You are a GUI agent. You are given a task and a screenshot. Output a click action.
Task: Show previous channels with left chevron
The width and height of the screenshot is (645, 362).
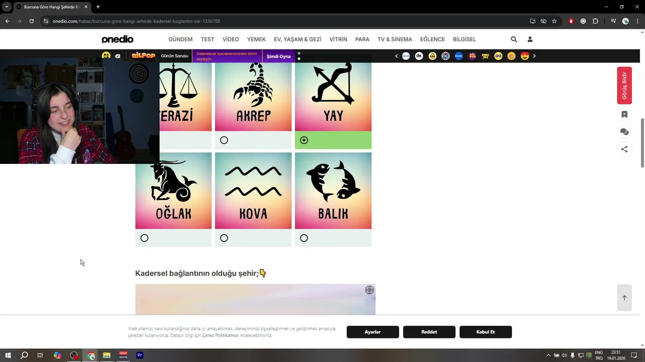click(x=397, y=56)
